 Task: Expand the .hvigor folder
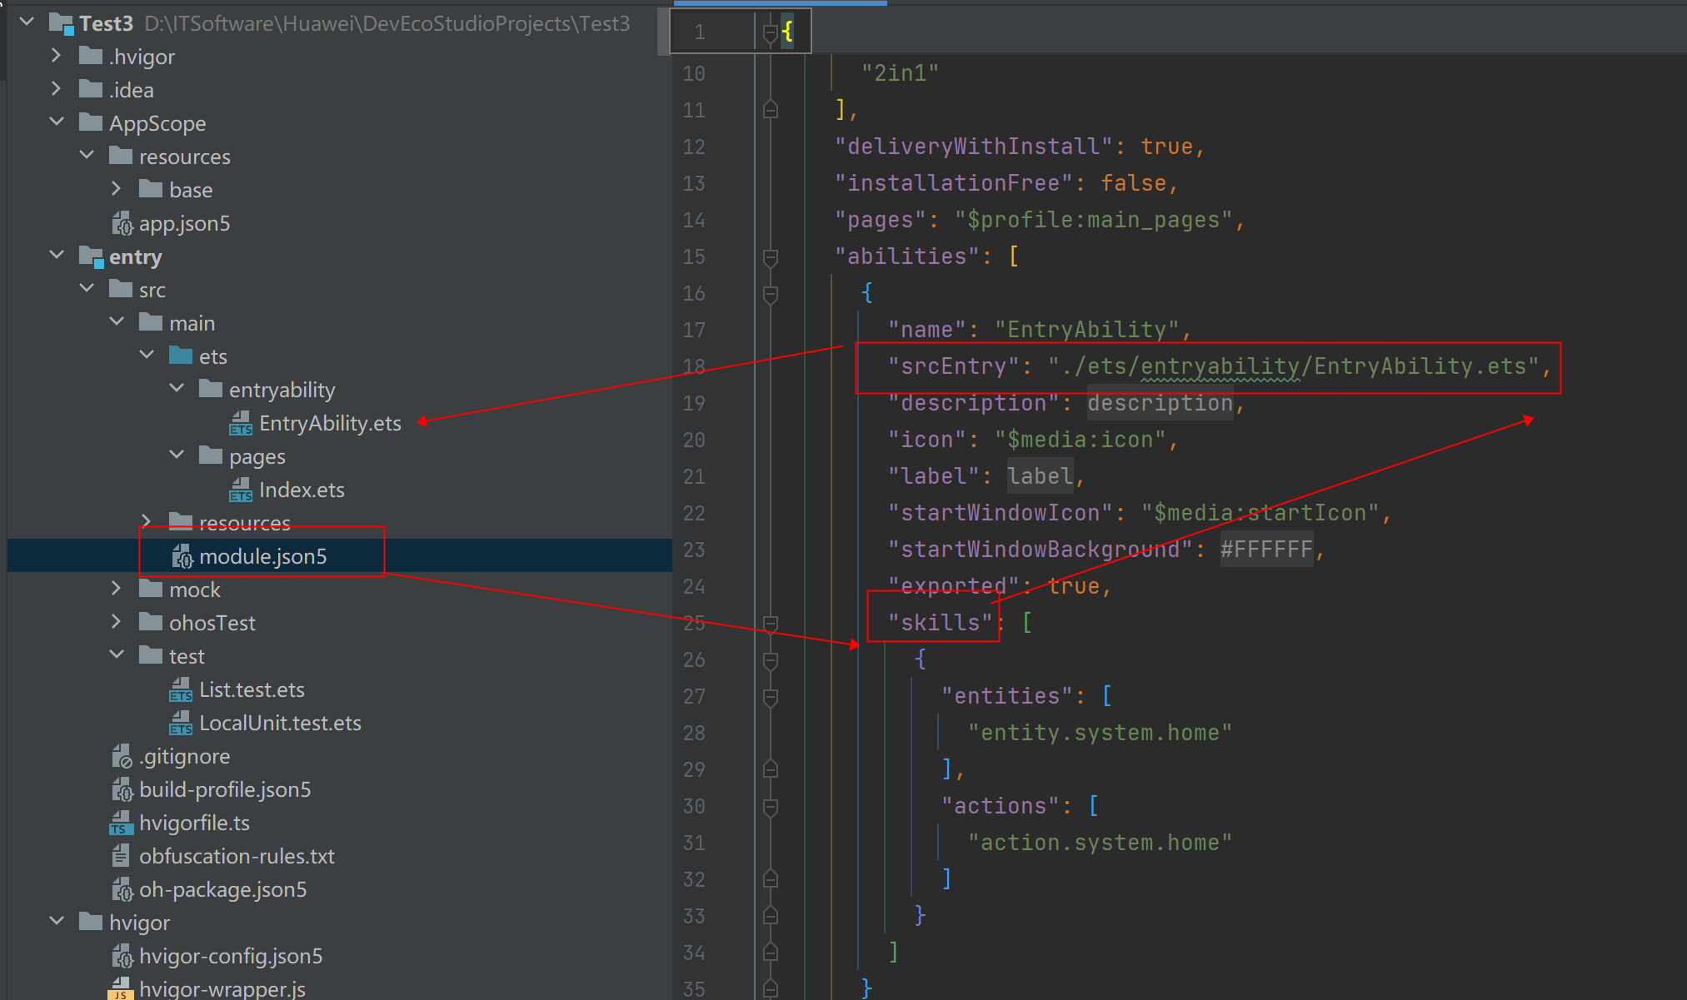[56, 55]
